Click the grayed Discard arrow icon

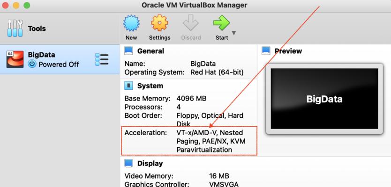coord(191,23)
